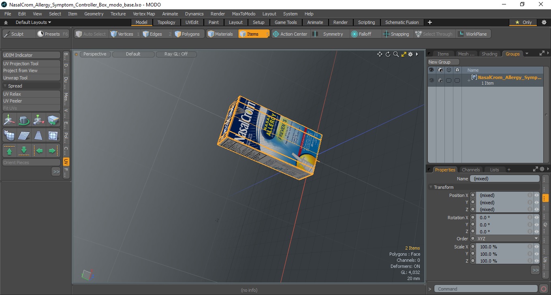Maximize the Groups panel with the arrows icon
Viewport: 551px width, 295px height.
(542, 53)
